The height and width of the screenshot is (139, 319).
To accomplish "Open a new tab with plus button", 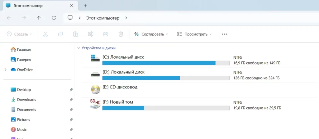I will point(85,6).
